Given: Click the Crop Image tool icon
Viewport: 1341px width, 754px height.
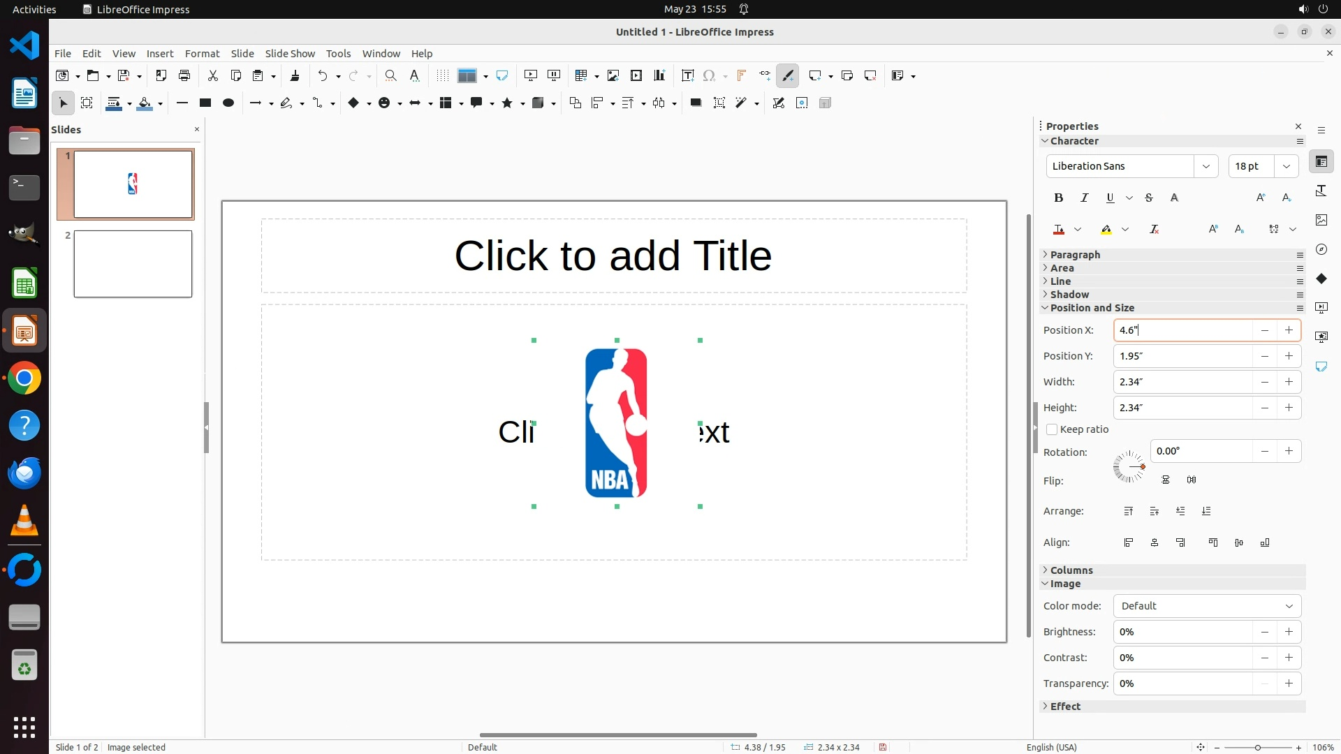Looking at the screenshot, I should [x=719, y=103].
